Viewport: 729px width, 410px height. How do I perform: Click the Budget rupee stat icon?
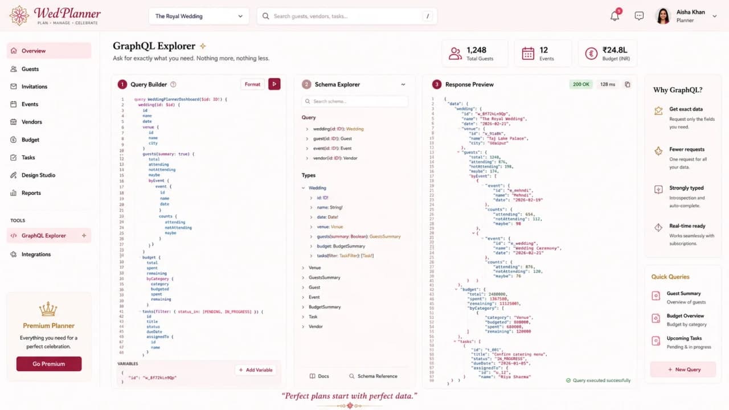pos(592,54)
